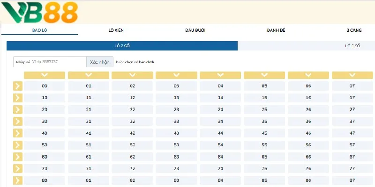The height and width of the screenshot is (187, 375).
Task: Select the 3 CÀNG tab
Action: coord(354,30)
